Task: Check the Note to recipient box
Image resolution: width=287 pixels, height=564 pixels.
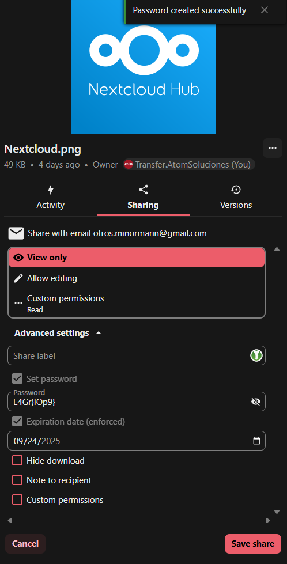Action: click(x=17, y=480)
